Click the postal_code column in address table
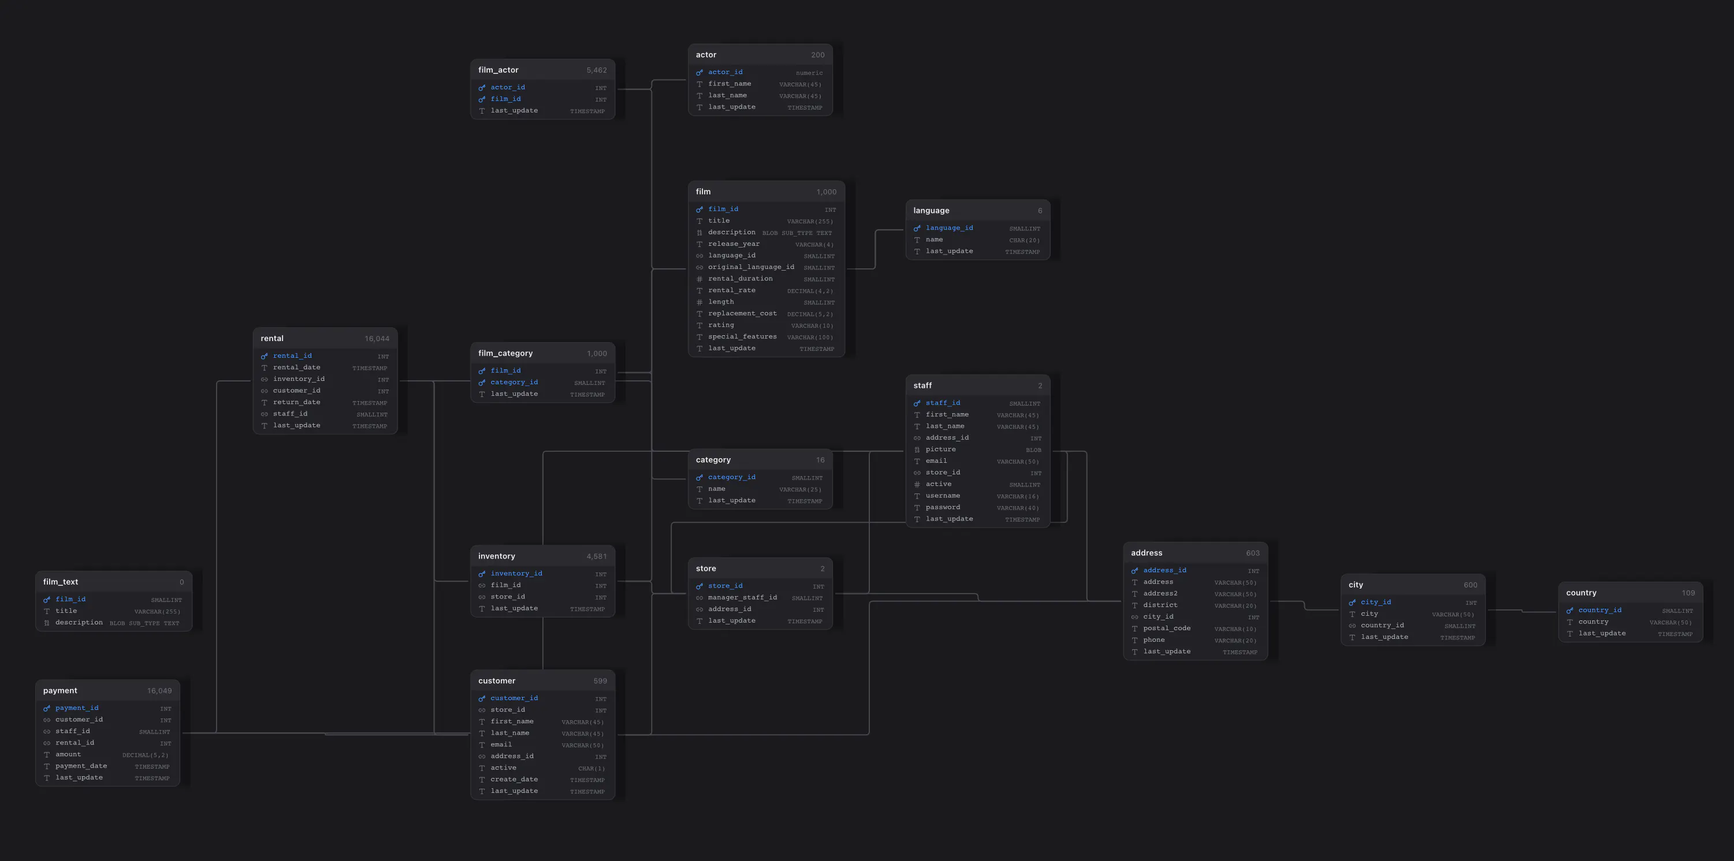1734x861 pixels. click(1196, 628)
